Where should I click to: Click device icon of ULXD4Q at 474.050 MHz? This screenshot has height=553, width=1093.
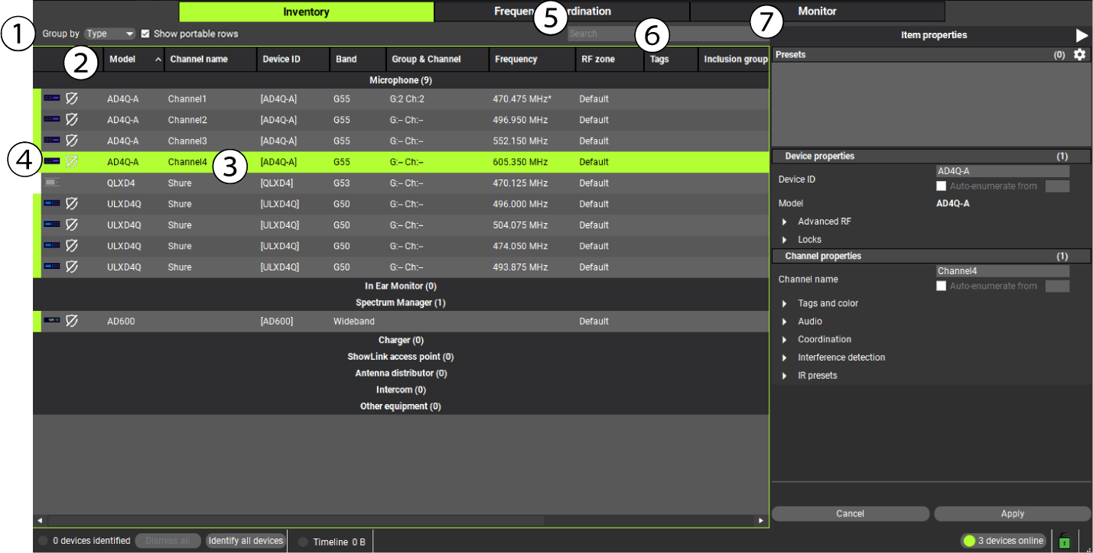(x=51, y=246)
